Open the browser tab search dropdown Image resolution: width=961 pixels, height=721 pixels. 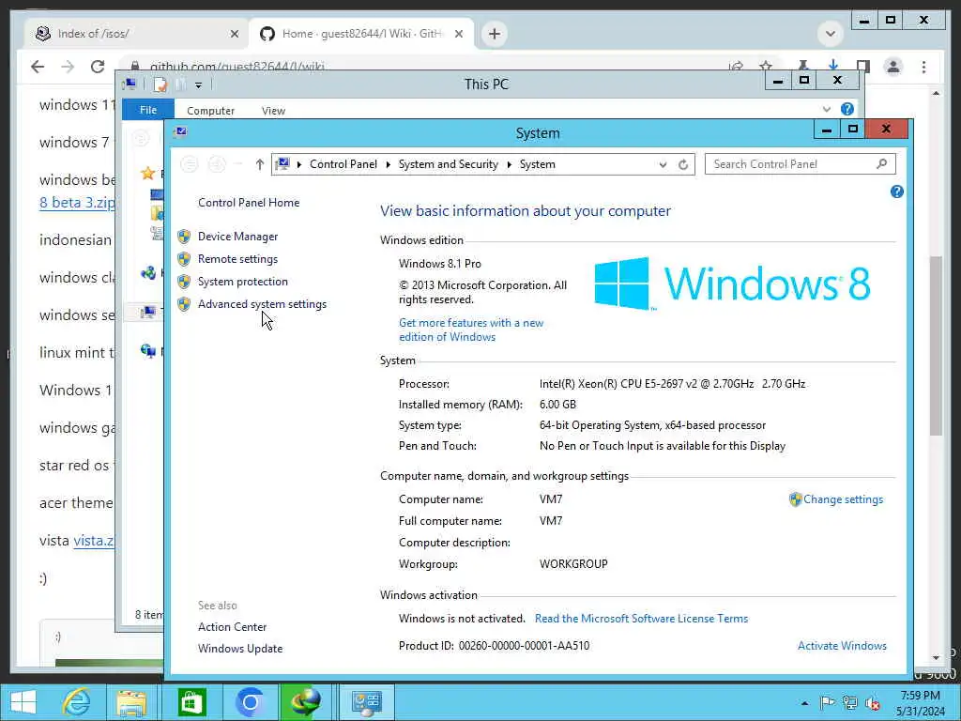(831, 33)
